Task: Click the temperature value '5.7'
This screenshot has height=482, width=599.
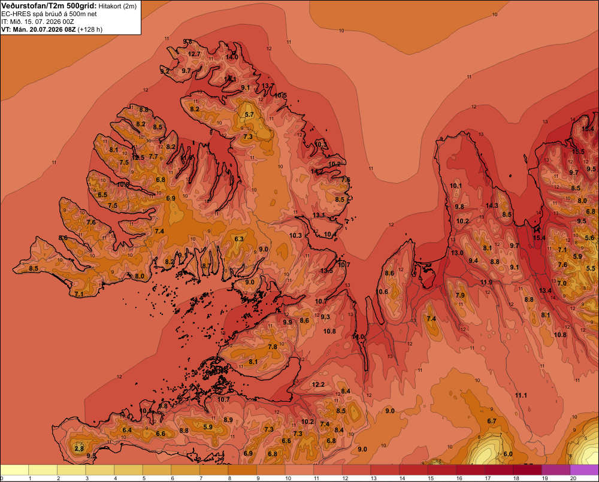Action: pos(249,114)
